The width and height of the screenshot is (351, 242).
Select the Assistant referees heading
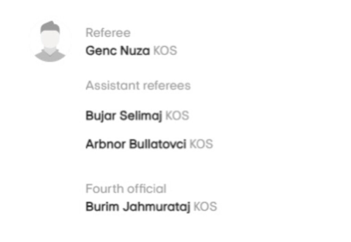coord(138,85)
